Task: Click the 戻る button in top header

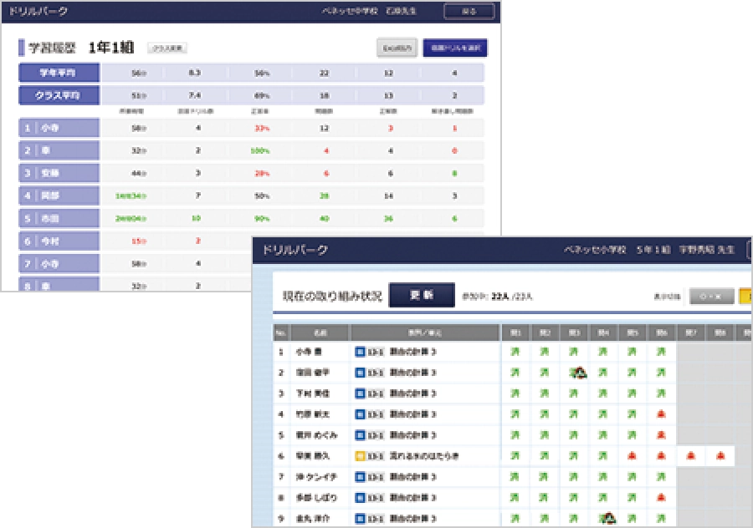Action: click(x=469, y=12)
